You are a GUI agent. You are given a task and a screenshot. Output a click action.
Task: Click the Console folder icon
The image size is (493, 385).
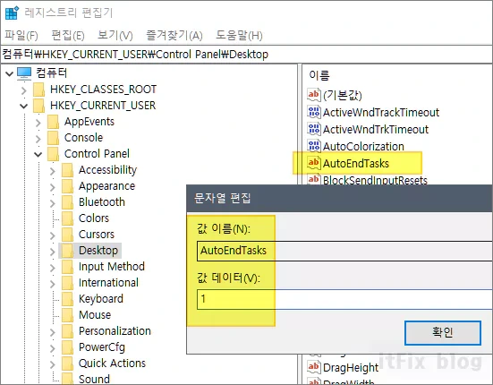(x=53, y=138)
